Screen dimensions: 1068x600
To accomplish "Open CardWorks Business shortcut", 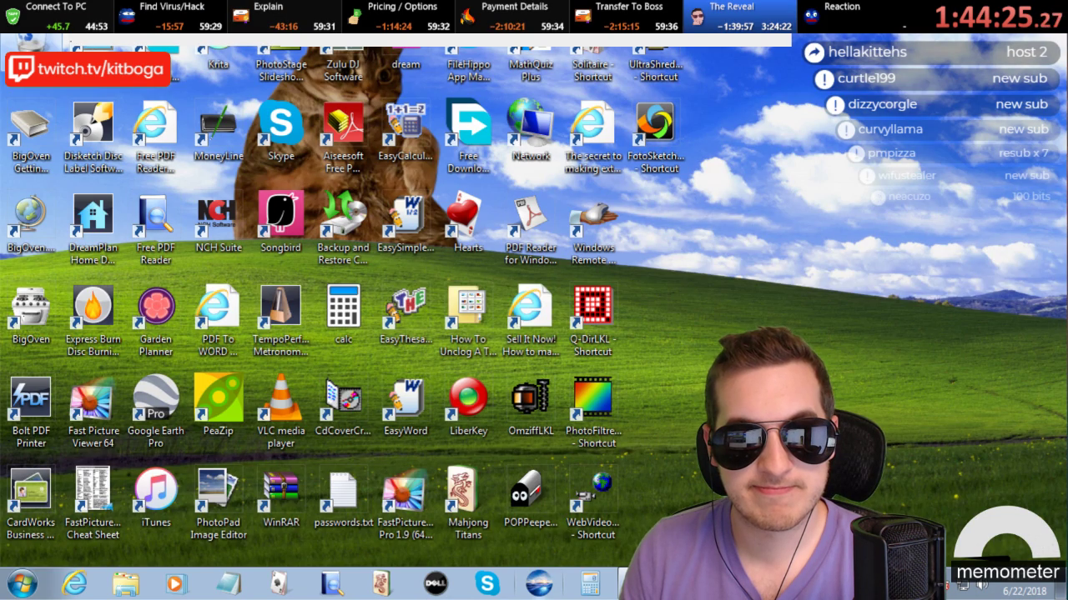I will pos(31,504).
